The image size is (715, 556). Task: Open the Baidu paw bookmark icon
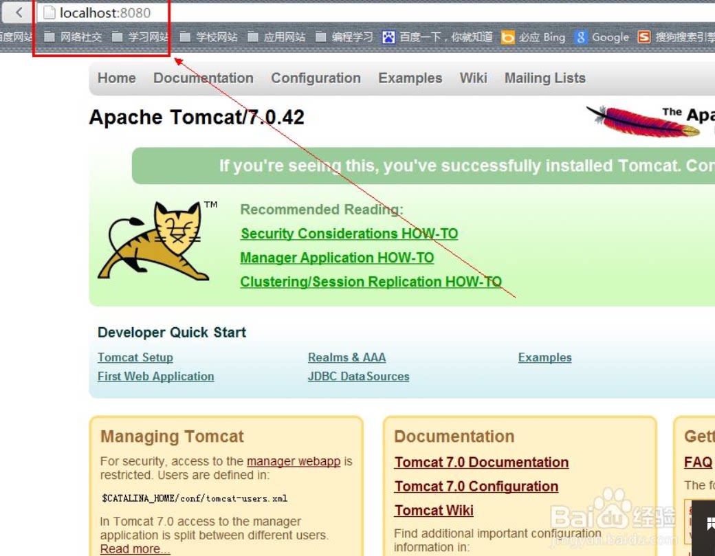click(388, 37)
